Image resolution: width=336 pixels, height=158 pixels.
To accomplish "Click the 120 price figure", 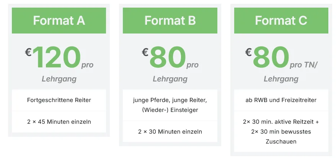I will 57,57.
